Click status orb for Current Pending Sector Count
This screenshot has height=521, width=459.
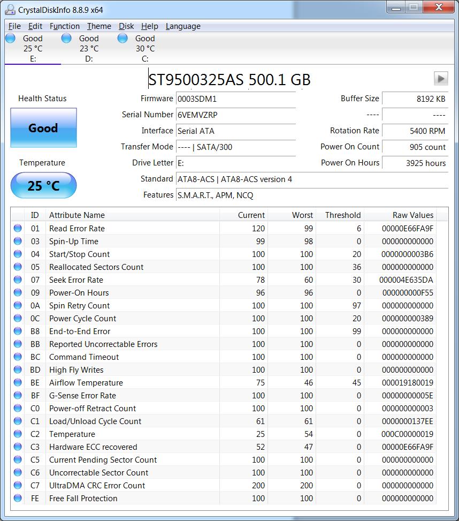18,459
